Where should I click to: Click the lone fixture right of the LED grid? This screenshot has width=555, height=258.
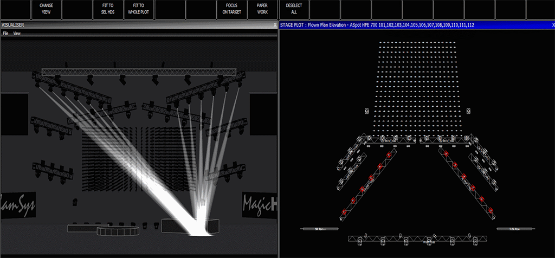(x=468, y=111)
